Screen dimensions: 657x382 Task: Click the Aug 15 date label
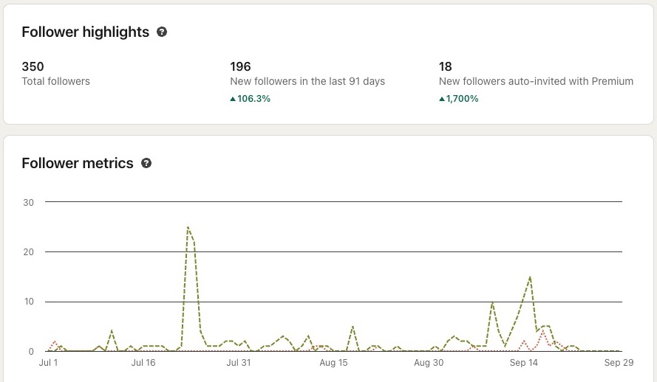click(333, 363)
